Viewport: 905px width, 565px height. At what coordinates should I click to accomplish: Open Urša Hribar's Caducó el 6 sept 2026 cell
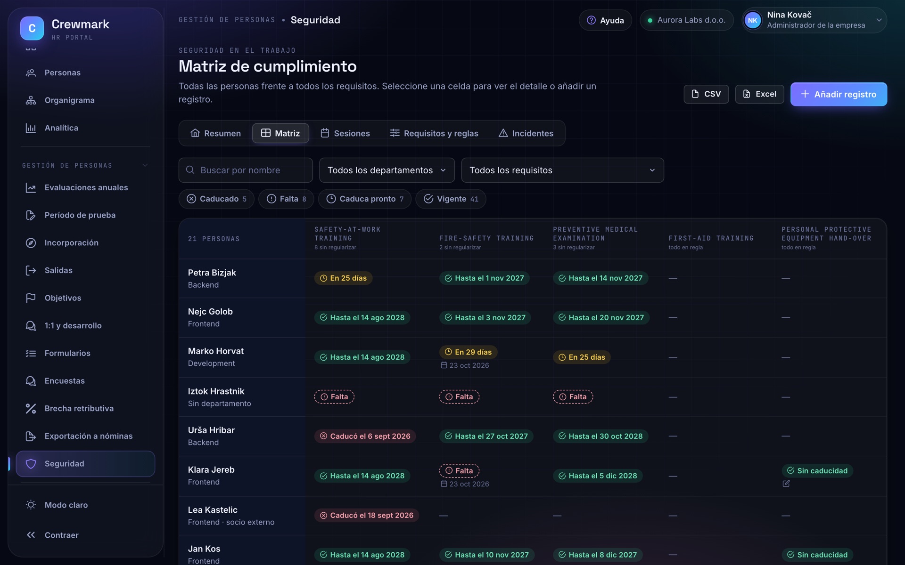coord(365,436)
